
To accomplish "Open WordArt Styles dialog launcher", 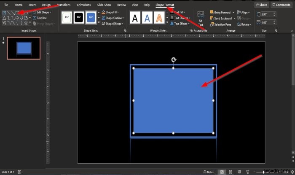I will pos(191,30).
